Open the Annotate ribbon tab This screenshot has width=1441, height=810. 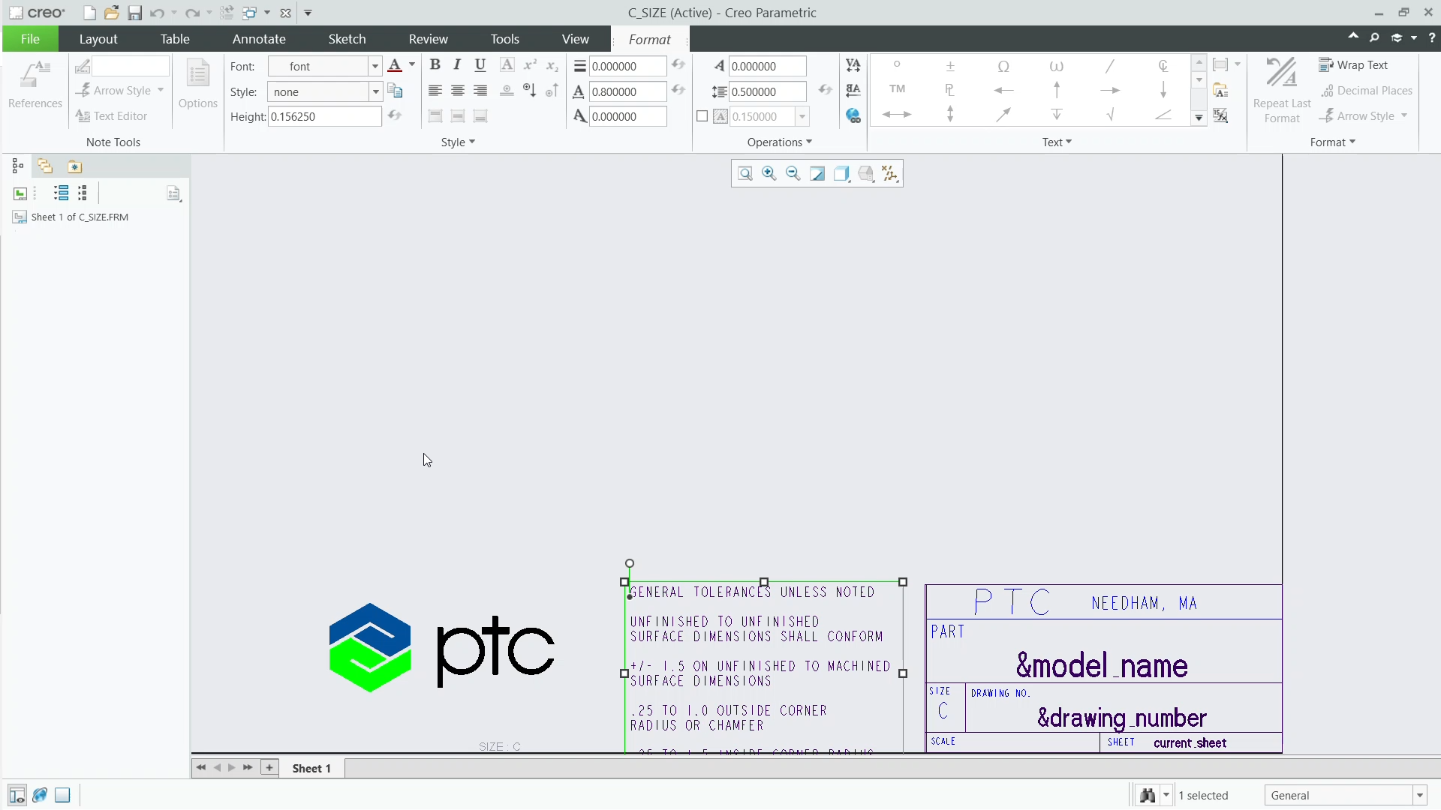click(259, 39)
